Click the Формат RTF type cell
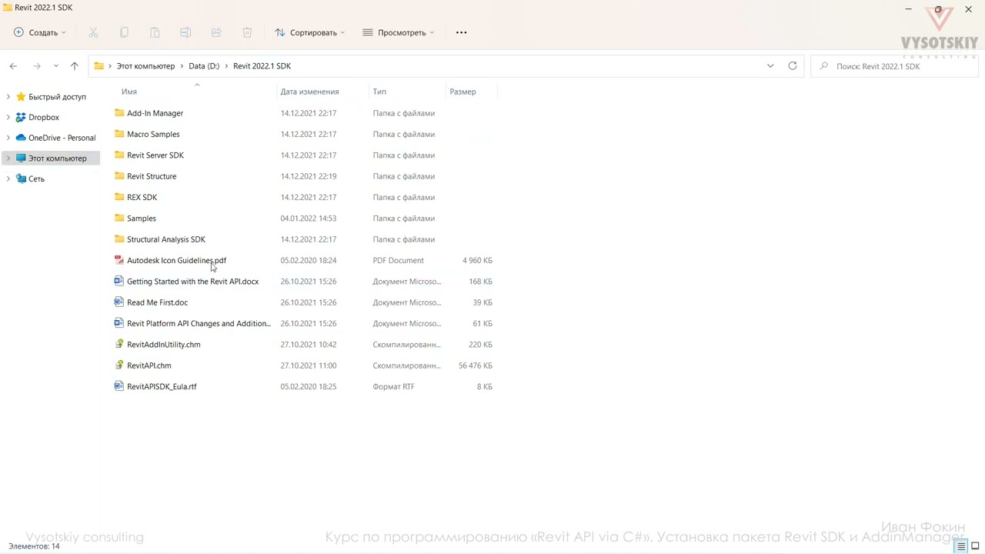This screenshot has height=554, width=985. coord(393,386)
